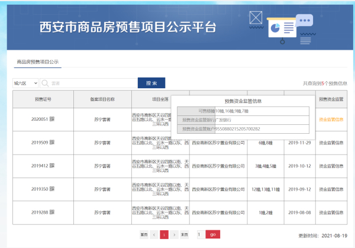This screenshot has height=248, width=355.
Task: Click the chat bubble icon in banner
Action: pos(304,20)
